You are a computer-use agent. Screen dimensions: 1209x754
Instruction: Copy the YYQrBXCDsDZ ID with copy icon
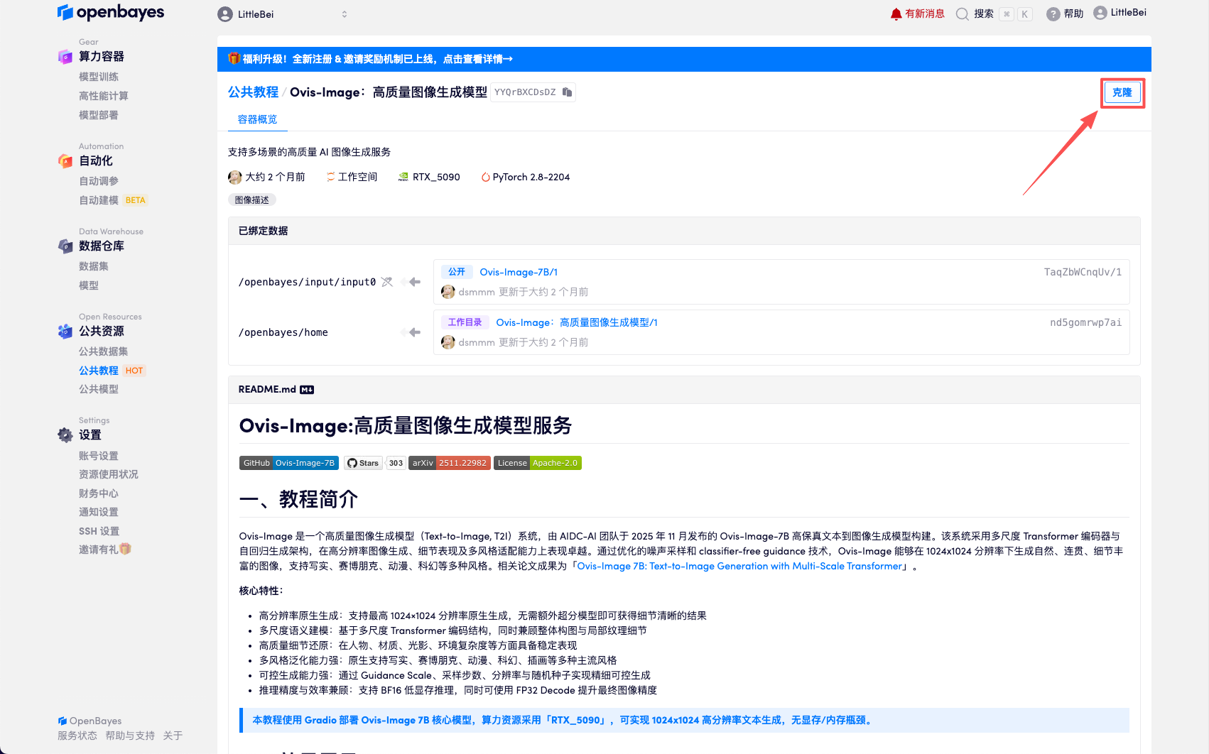pos(567,92)
